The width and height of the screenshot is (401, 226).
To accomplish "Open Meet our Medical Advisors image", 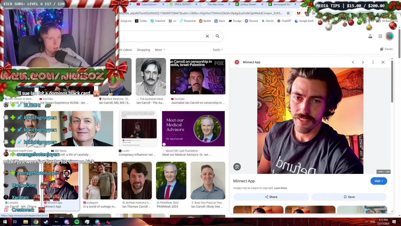I will click(193, 129).
